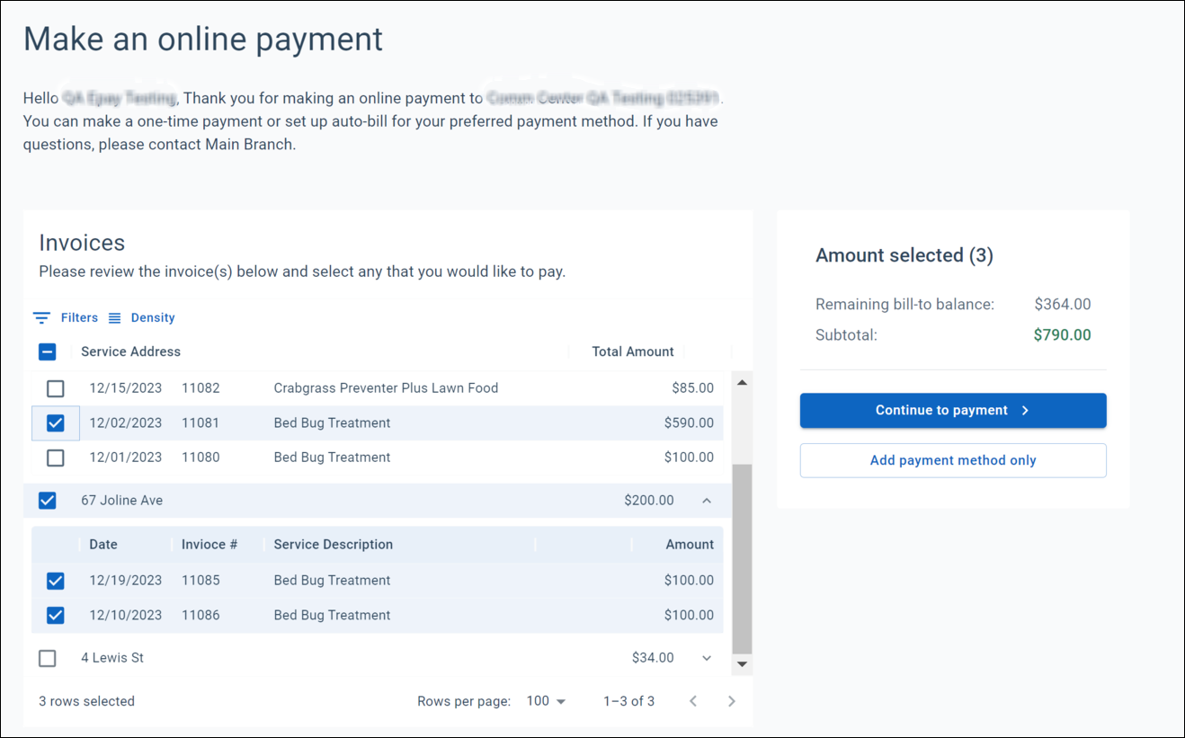Viewport: 1185px width, 738px height.
Task: Uncheck invoice 11081 Bed Bug Treatment
Action: click(55, 422)
